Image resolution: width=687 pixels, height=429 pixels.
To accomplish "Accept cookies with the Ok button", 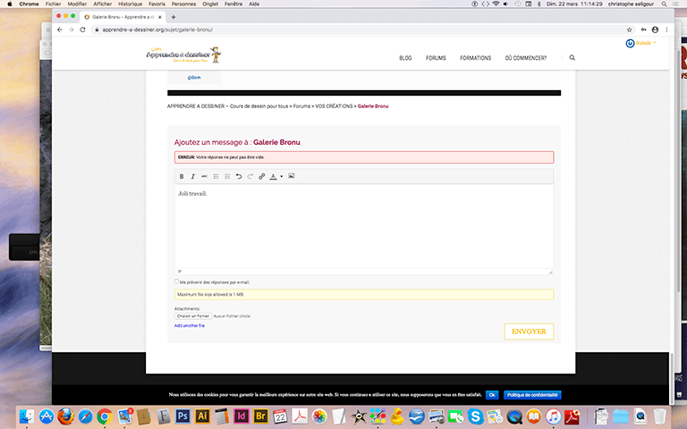I will 492,395.
